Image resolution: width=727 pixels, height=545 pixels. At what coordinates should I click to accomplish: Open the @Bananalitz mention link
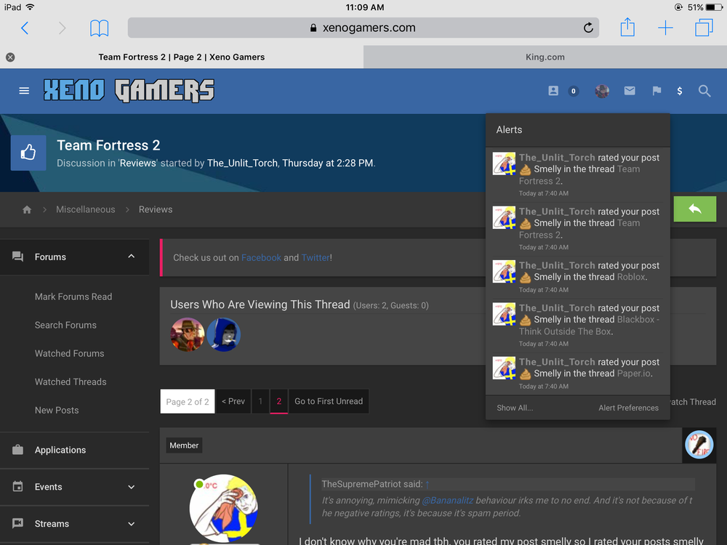coord(447,500)
